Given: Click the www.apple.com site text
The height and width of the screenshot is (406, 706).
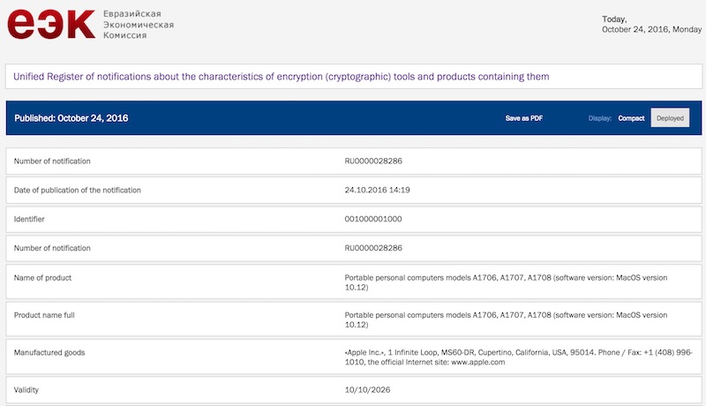Looking at the screenshot, I should pyautogui.click(x=477, y=362).
